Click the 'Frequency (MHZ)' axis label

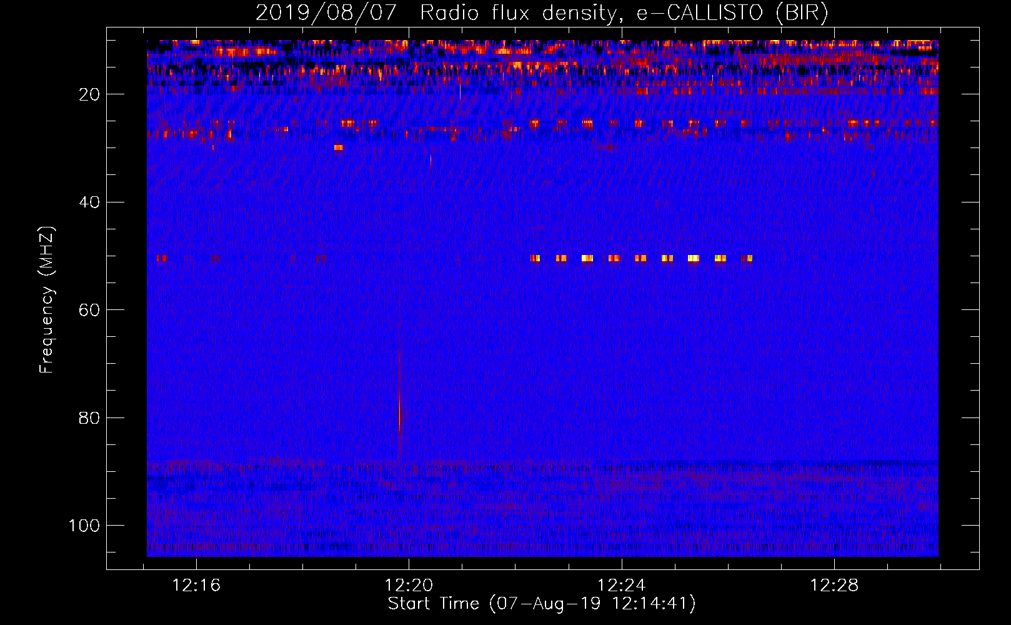click(x=47, y=300)
